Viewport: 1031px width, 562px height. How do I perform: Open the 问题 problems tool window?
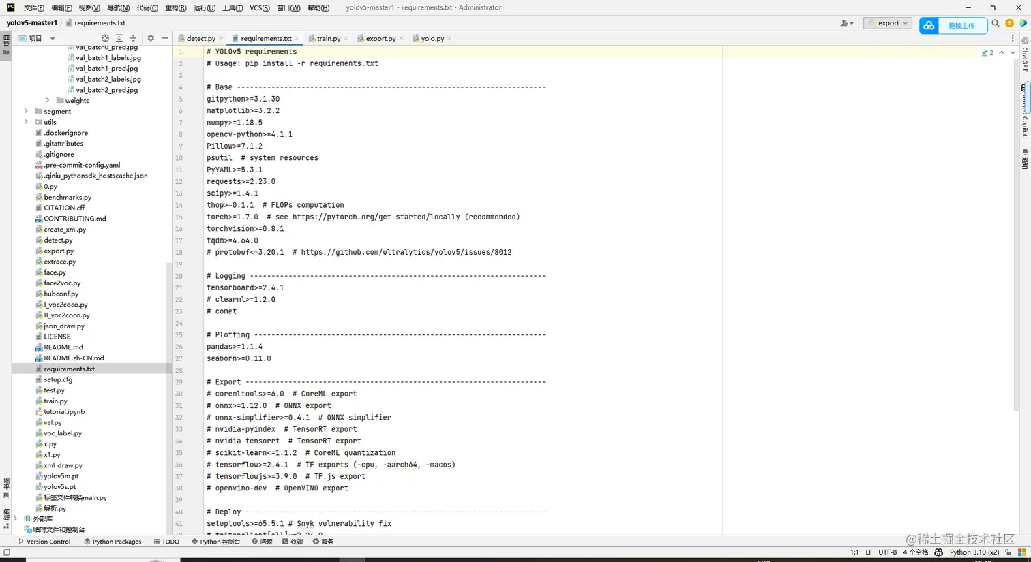click(262, 542)
